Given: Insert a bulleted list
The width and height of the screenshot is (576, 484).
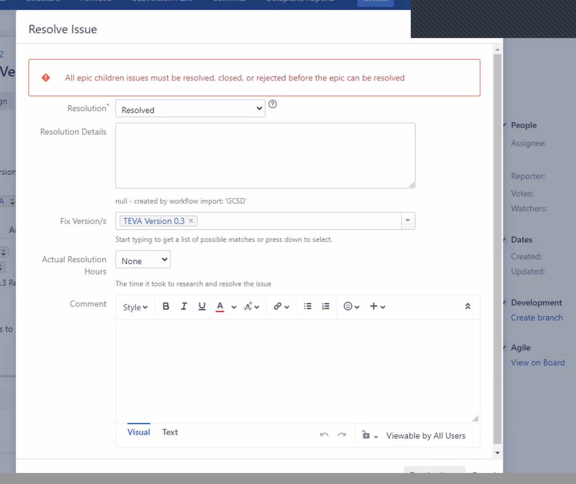Looking at the screenshot, I should pyautogui.click(x=308, y=306).
